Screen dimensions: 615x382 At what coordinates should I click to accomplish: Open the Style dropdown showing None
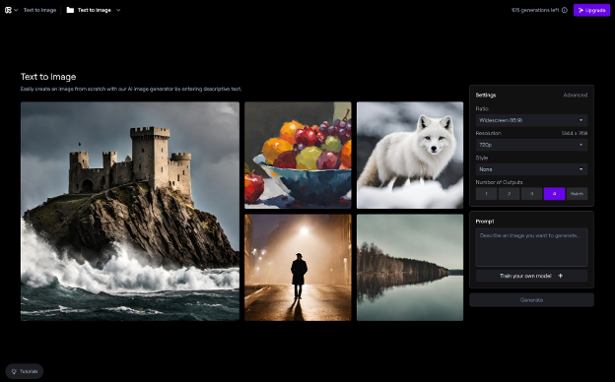click(x=531, y=169)
